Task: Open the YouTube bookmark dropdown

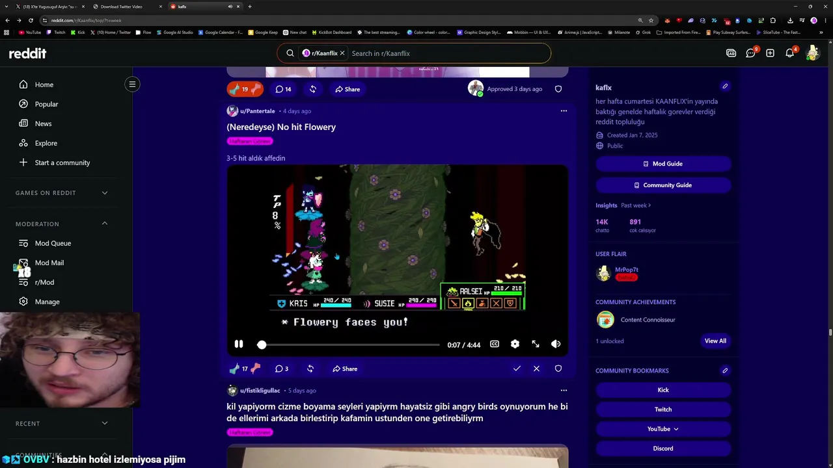Action: (663, 429)
